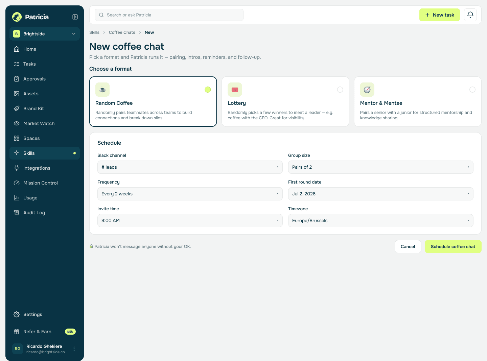Screen dimensions: 487x361
Task: Click the Mission Control gauge icon
Action: coord(17,183)
